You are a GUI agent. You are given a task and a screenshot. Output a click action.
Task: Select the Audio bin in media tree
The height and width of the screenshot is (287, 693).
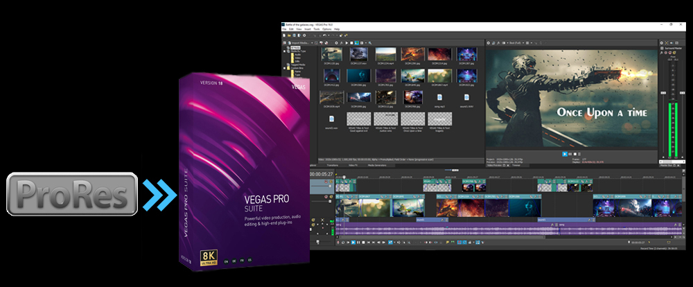(298, 54)
